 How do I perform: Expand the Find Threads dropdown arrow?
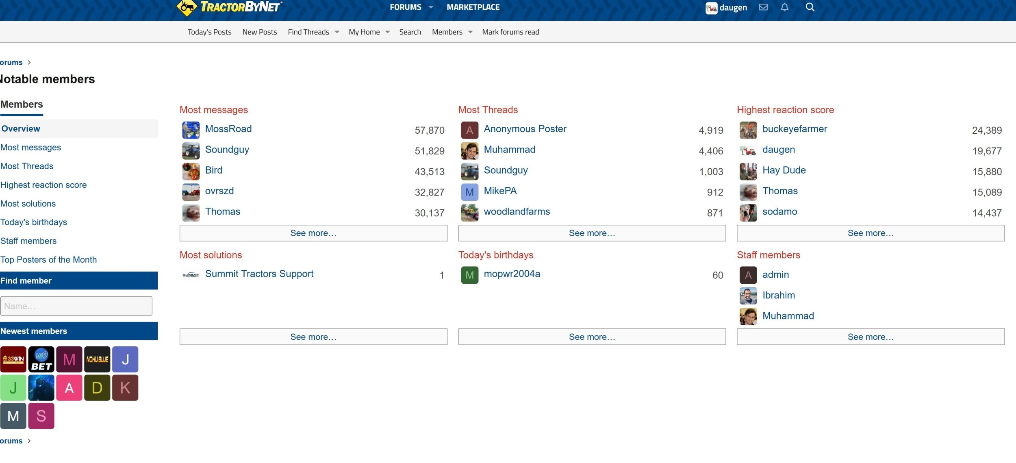click(x=337, y=32)
